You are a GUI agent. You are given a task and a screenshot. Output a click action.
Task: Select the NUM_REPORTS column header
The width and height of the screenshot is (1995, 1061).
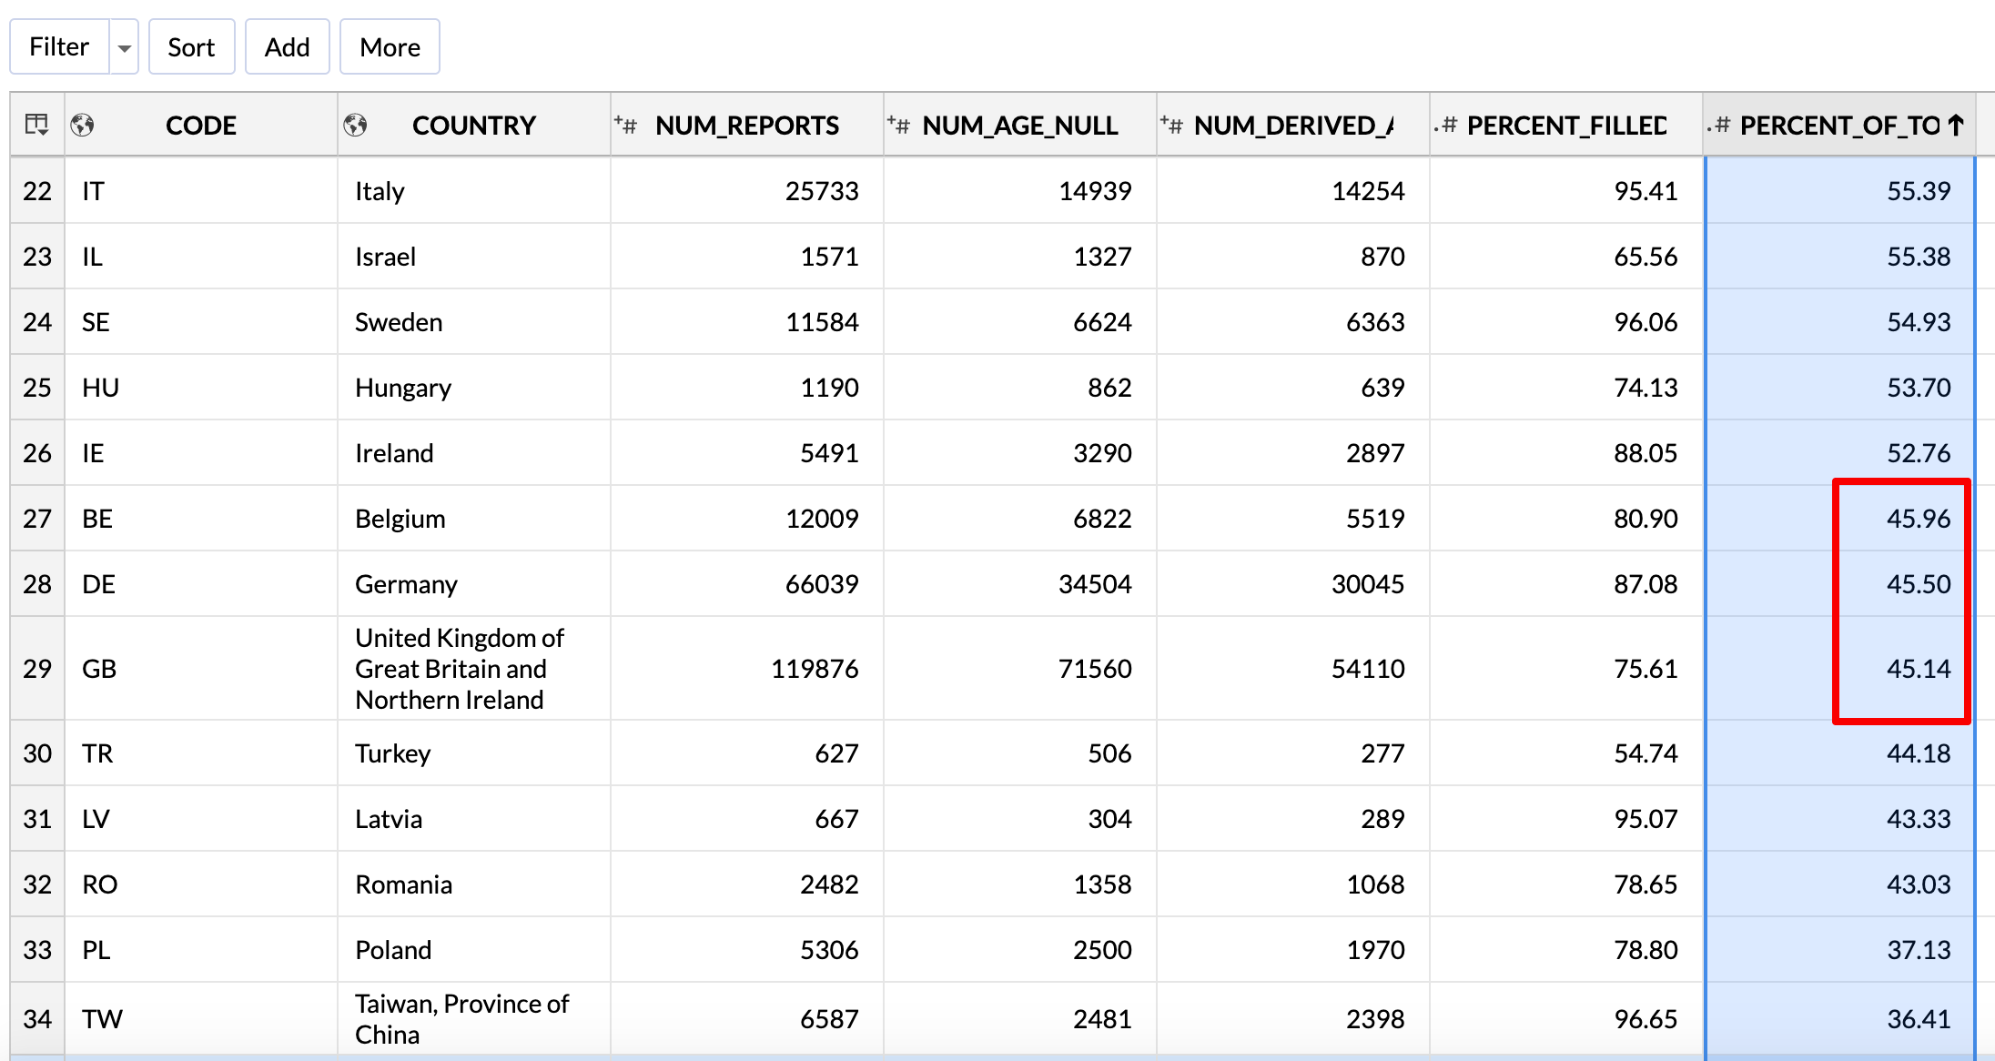click(x=747, y=125)
